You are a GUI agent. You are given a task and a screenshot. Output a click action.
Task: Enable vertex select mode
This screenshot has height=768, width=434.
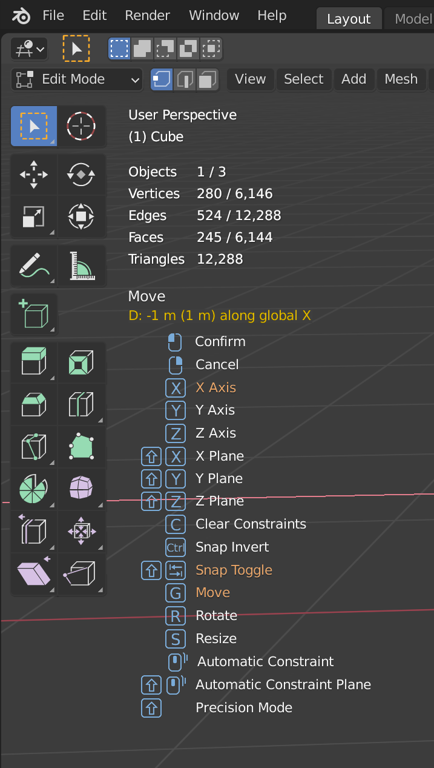[162, 79]
